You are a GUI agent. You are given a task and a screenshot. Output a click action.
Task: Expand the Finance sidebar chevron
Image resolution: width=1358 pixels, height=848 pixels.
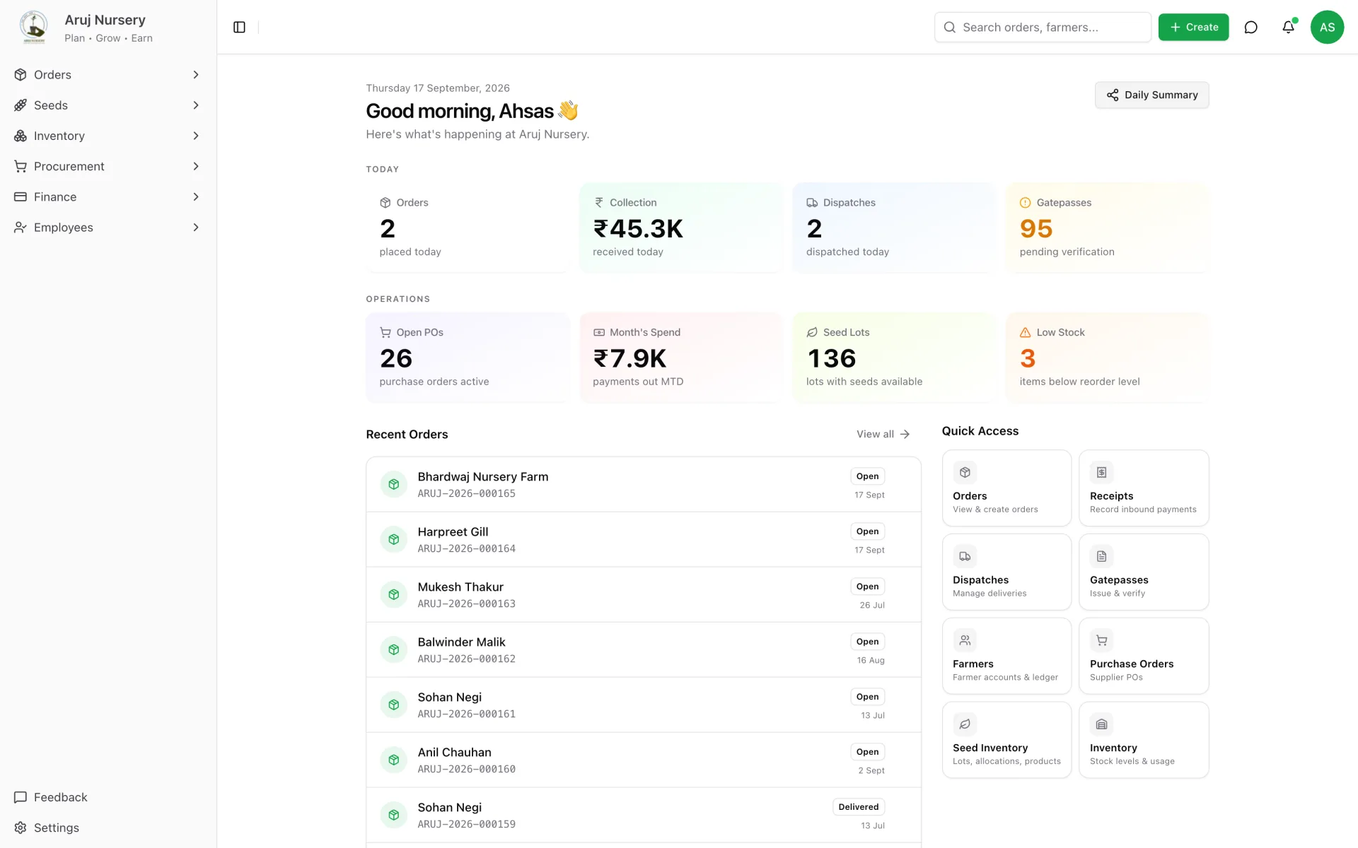tap(196, 196)
